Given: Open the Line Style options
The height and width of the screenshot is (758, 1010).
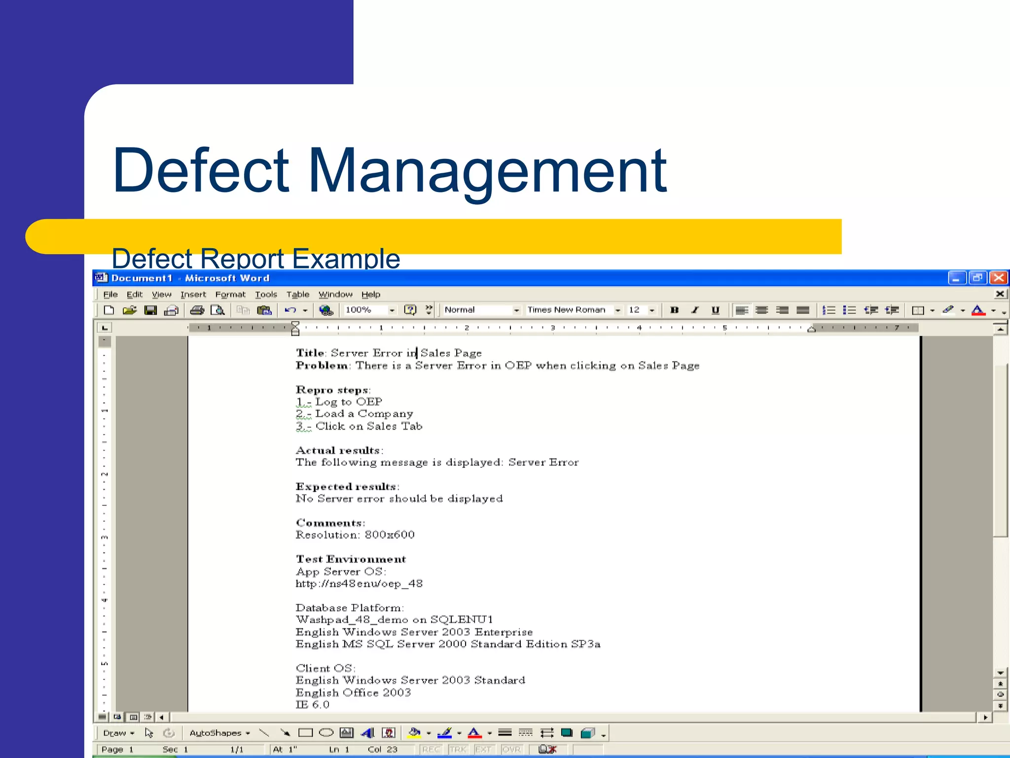Looking at the screenshot, I should 505,733.
